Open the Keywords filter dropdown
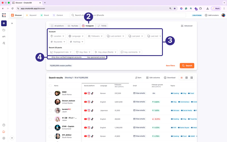The height and width of the screenshot is (142, 227). point(58,42)
